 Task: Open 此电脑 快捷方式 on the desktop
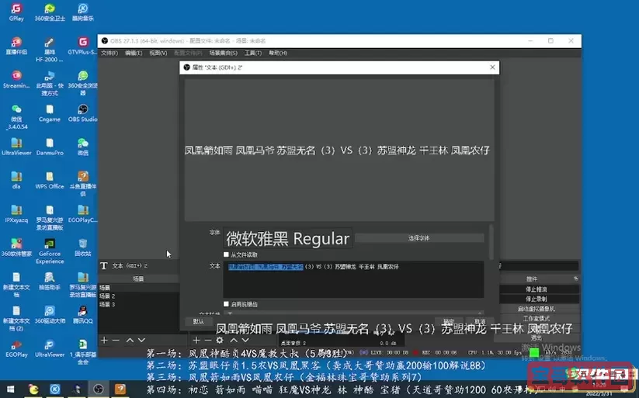pyautogui.click(x=50, y=83)
